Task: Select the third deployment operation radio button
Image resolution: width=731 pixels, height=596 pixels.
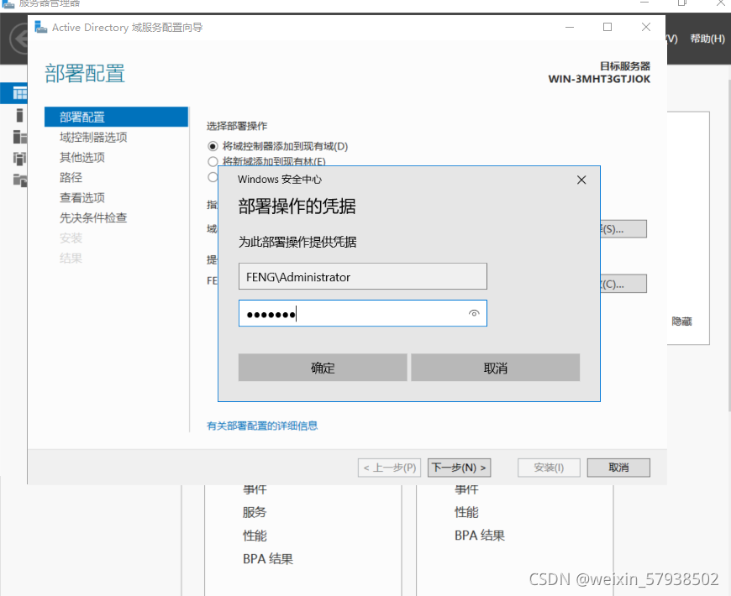Action: tap(212, 177)
